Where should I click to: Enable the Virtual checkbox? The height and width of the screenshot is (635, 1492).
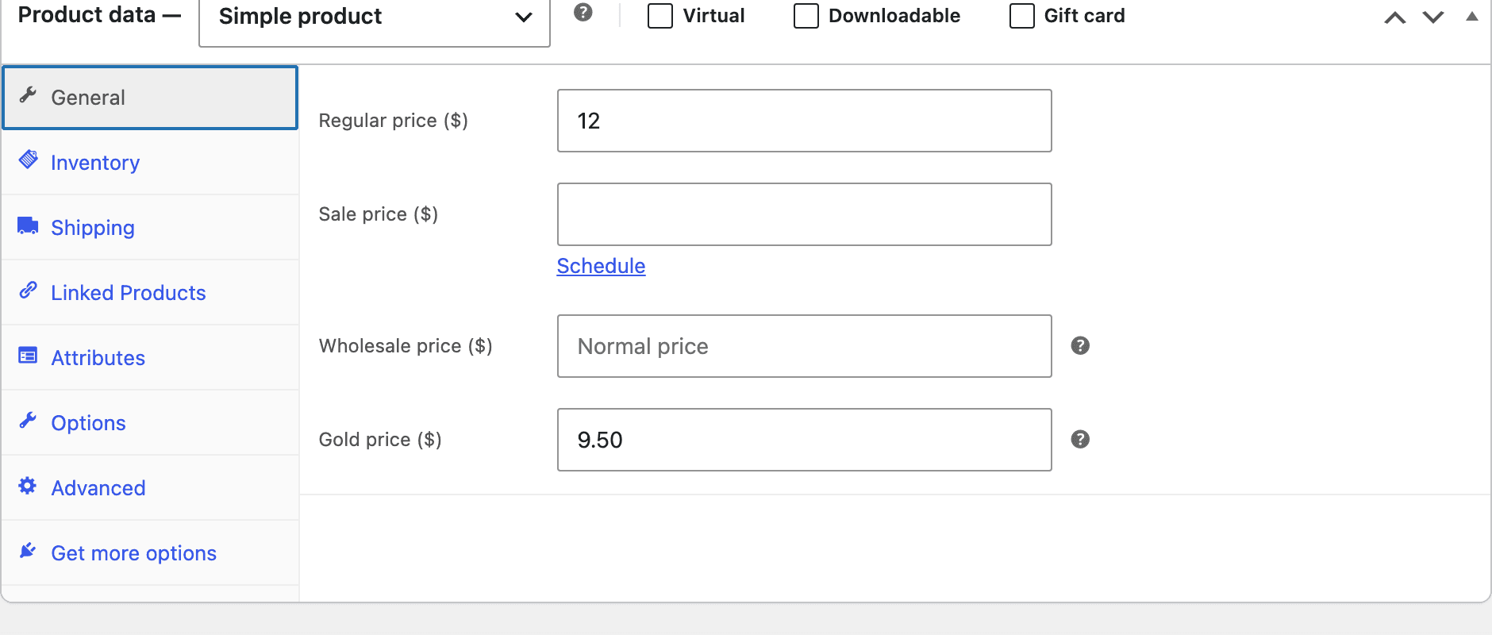660,16
